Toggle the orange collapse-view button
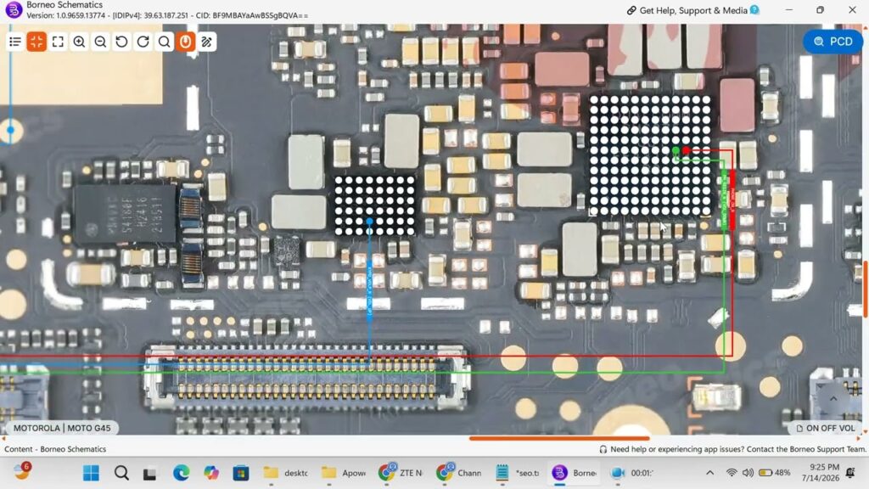The width and height of the screenshot is (869, 489). (36, 42)
